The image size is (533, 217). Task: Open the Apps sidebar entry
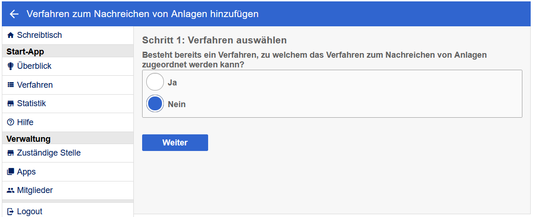(x=26, y=172)
